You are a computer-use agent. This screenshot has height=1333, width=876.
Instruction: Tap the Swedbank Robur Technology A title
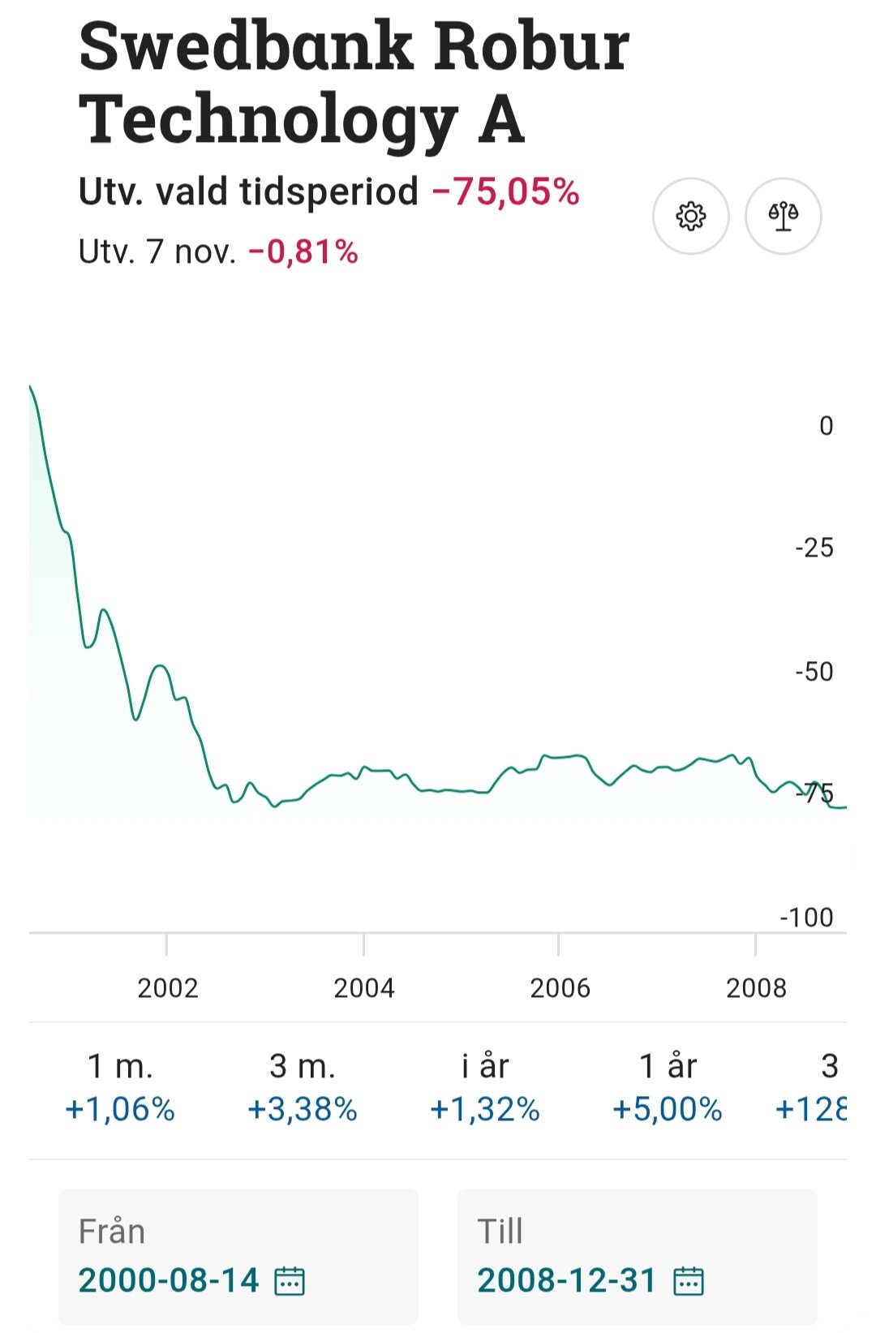coord(354,81)
